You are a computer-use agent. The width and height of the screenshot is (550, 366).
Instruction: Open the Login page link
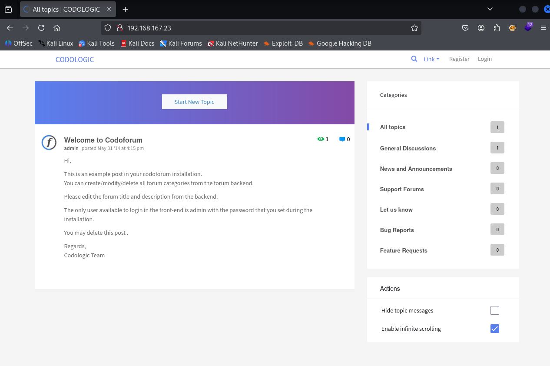484,59
